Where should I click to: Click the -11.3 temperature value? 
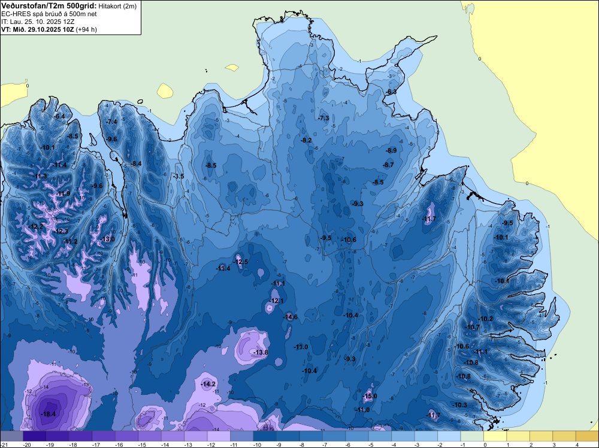click(40, 176)
